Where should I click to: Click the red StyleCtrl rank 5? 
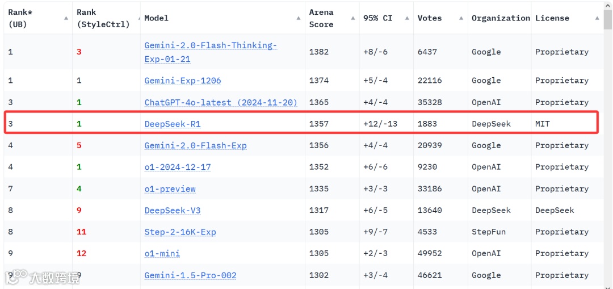coord(79,145)
